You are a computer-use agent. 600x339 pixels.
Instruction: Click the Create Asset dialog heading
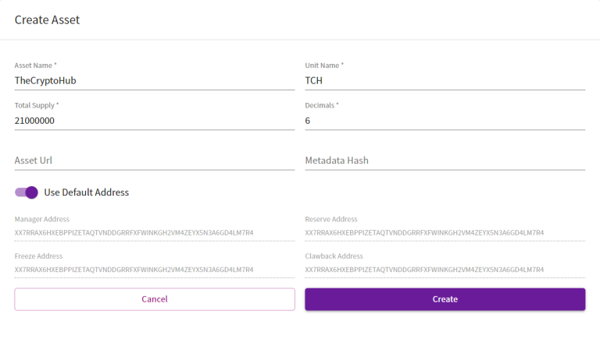[47, 19]
